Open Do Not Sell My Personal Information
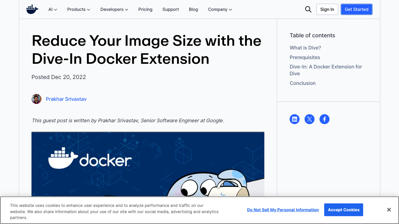Screen dimensions: 399x224 point(283,210)
